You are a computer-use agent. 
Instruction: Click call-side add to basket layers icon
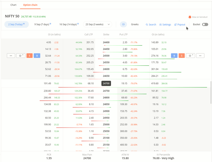point(21,56)
